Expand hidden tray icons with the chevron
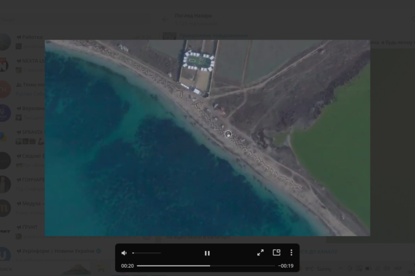 [x=340, y=269]
